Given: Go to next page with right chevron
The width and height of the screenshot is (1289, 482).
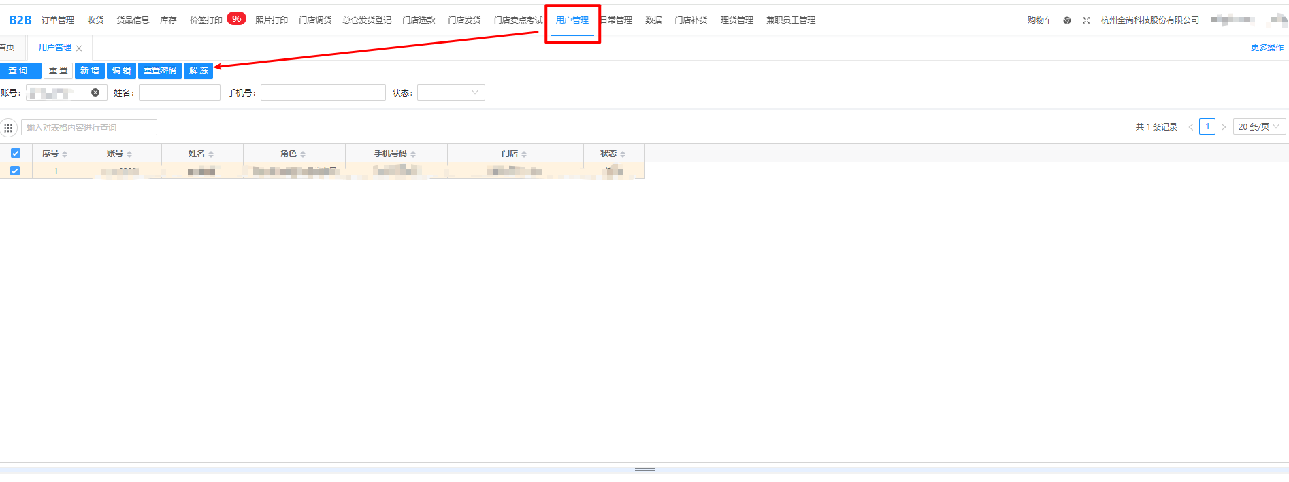Looking at the screenshot, I should pyautogui.click(x=1224, y=127).
